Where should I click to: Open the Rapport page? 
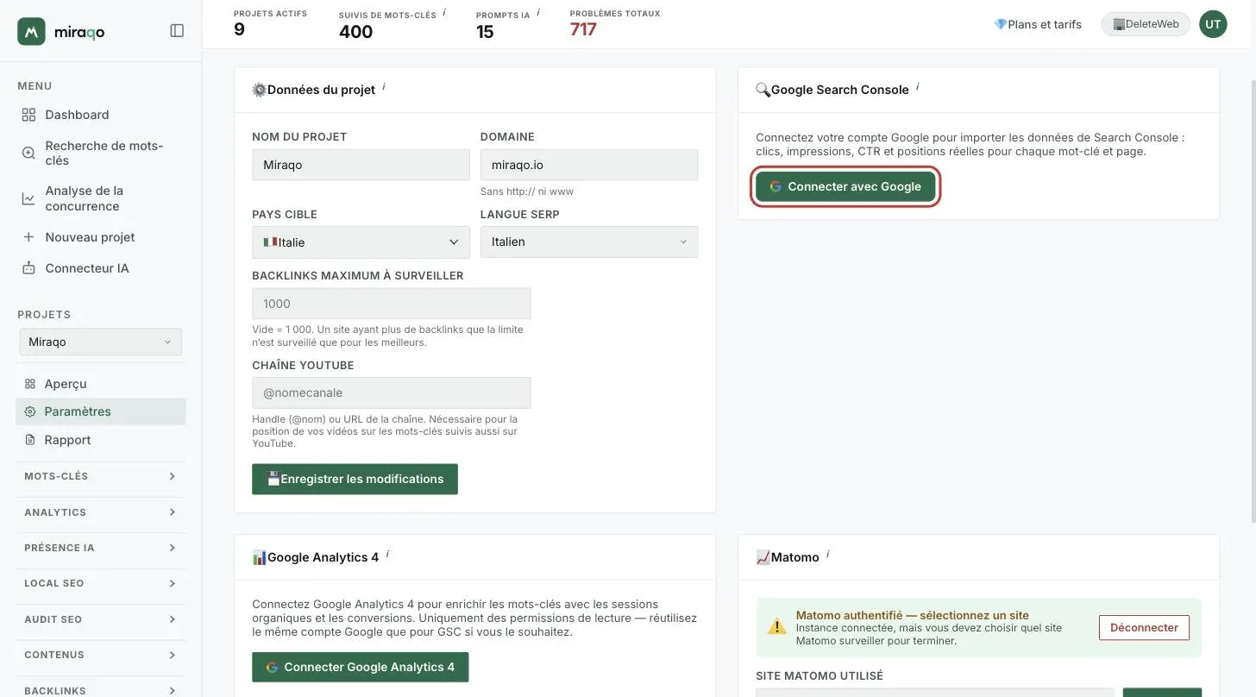[67, 440]
